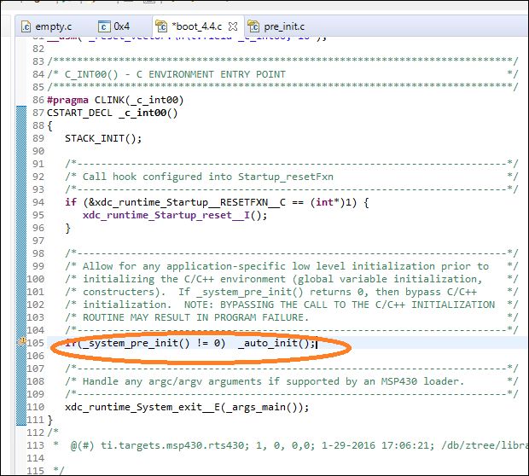Viewport: 529px width, 476px height.
Task: Click the boot_4.4.c tab file icon
Action: click(161, 26)
